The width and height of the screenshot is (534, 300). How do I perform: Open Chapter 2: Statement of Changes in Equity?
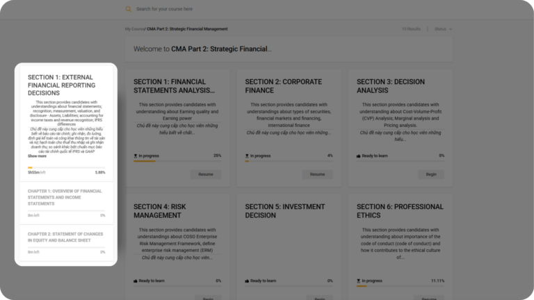coord(65,237)
